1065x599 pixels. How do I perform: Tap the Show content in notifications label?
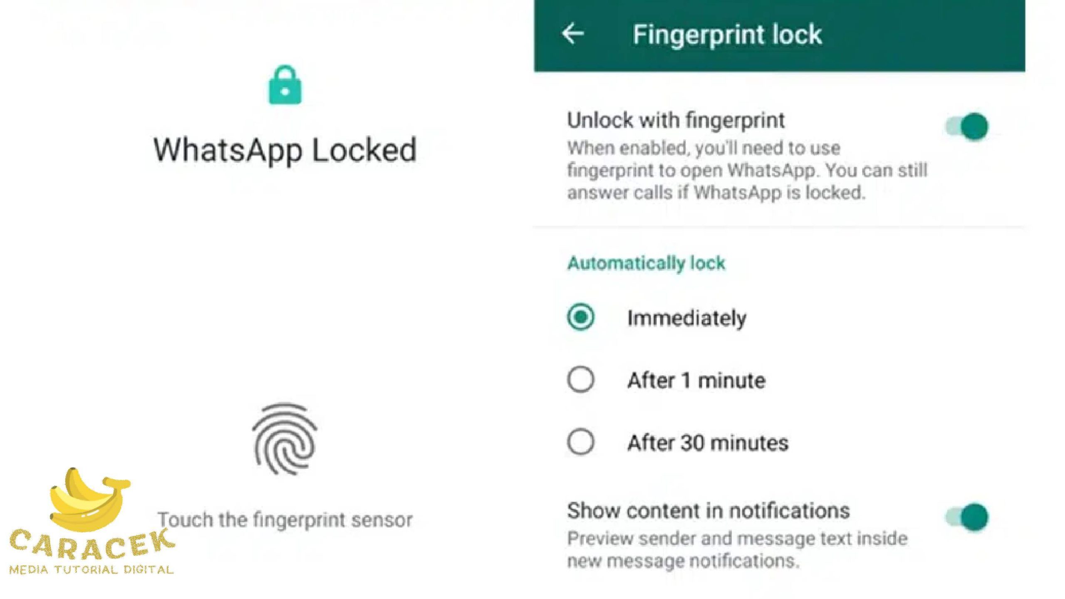tap(708, 511)
